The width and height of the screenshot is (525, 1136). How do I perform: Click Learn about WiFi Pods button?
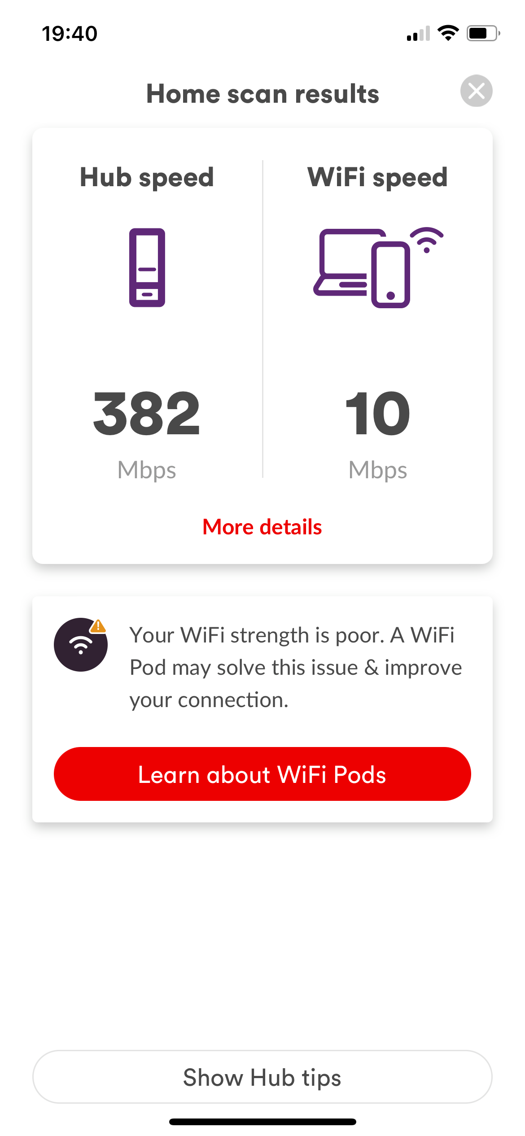point(262,774)
